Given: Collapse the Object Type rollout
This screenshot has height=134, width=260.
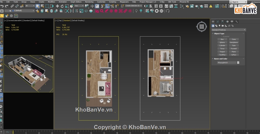Looking at the screenshot, I should click(219, 34).
